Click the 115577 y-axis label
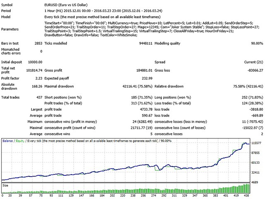The height and width of the screenshot is (199, 265). point(256,143)
